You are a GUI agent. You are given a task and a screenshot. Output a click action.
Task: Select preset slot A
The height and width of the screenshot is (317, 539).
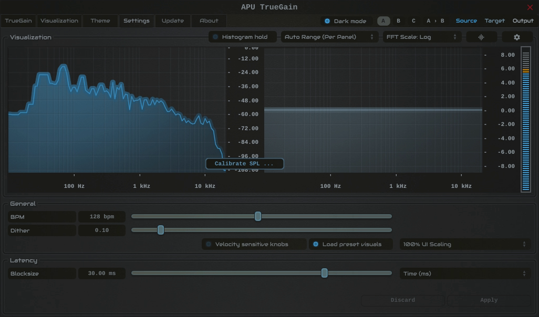tap(383, 21)
